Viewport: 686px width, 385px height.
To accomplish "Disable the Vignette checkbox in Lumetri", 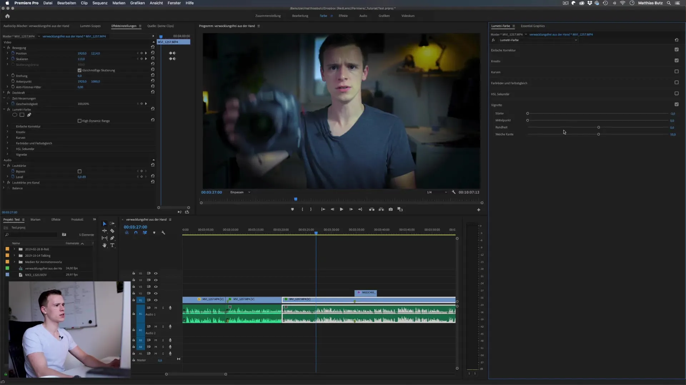I will point(676,104).
